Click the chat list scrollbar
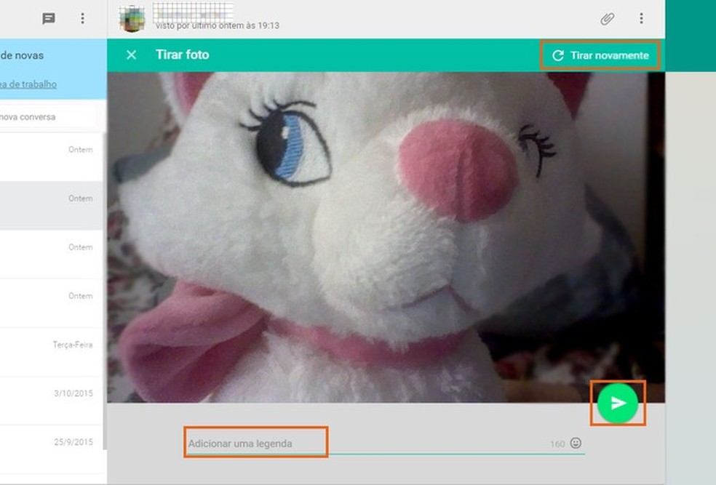Screen dimensions: 716x485 (105, 292)
